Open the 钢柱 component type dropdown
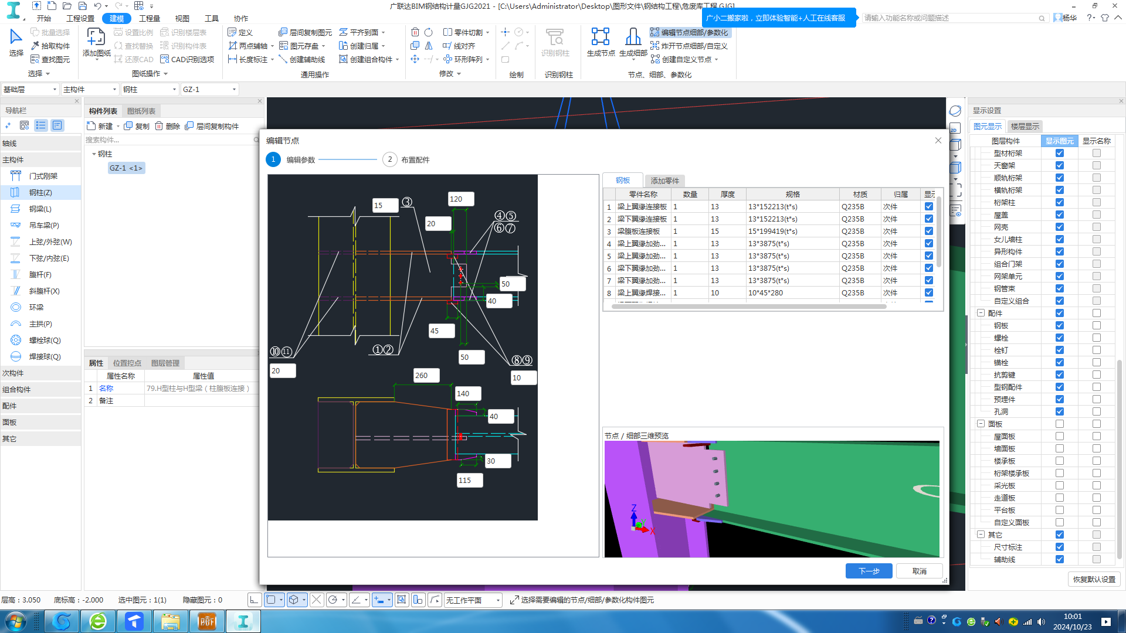The height and width of the screenshot is (633, 1126). [x=150, y=89]
